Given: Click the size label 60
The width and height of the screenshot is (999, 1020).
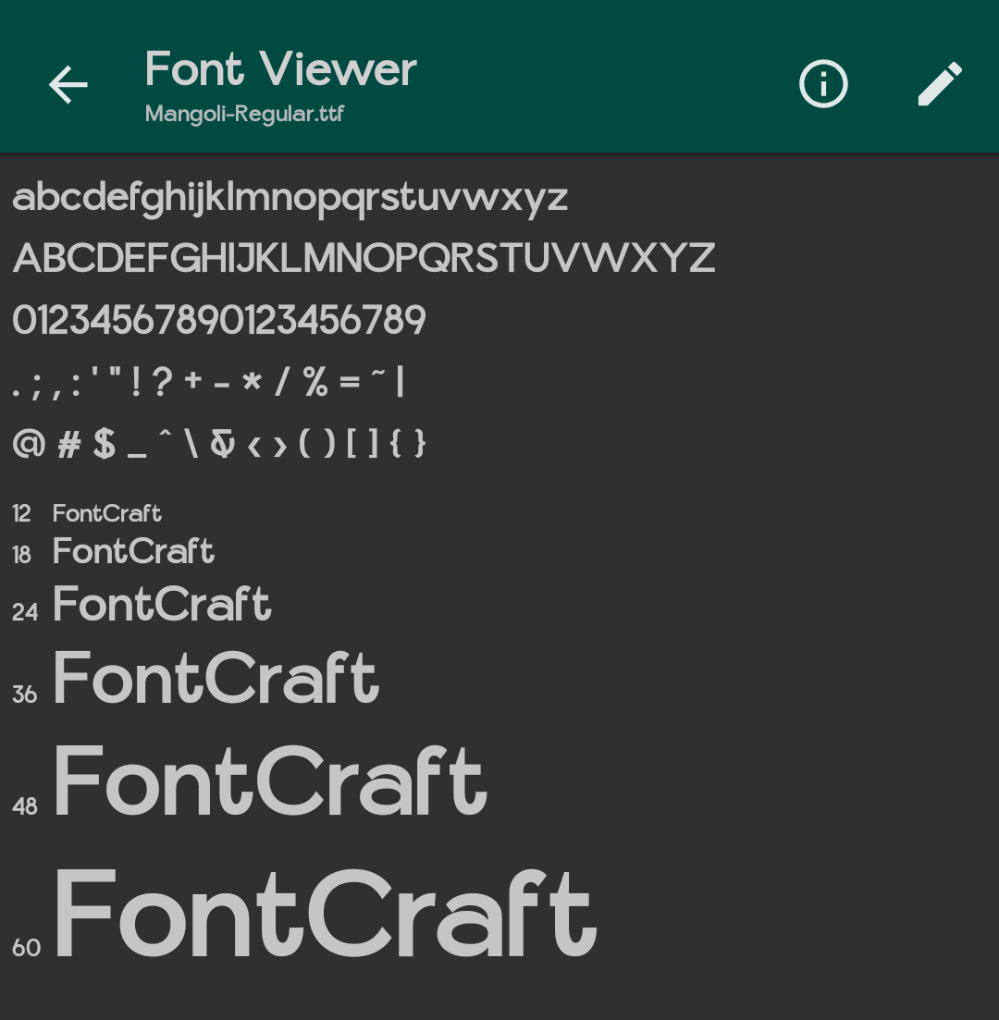Looking at the screenshot, I should pyautogui.click(x=27, y=948).
